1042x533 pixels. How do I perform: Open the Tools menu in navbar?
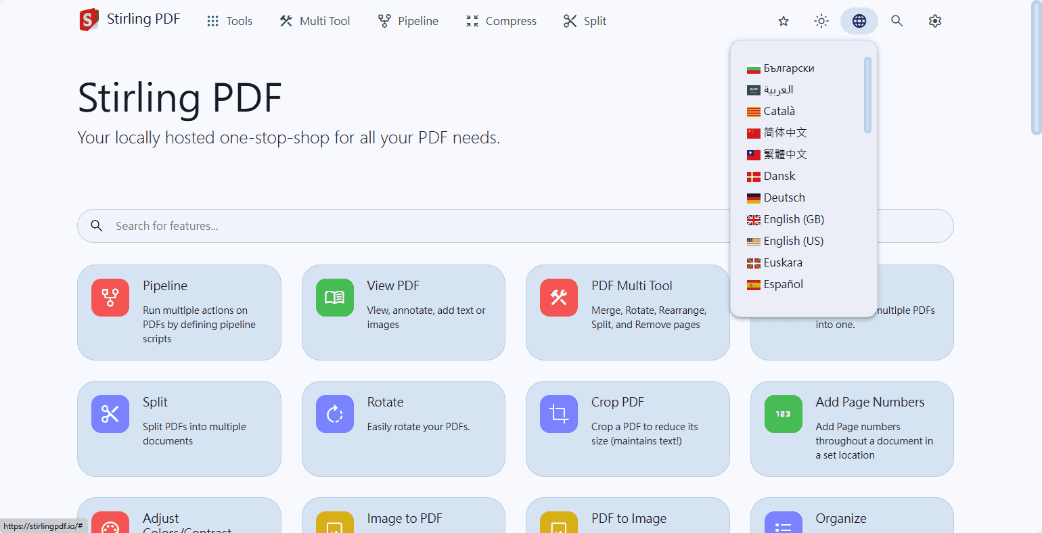229,21
